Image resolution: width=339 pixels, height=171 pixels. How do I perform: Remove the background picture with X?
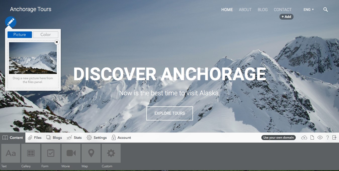(x=57, y=42)
